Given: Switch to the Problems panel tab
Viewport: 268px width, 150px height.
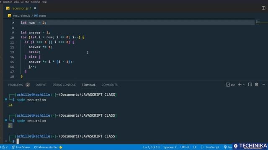Looking at the screenshot, I should click(15, 85).
